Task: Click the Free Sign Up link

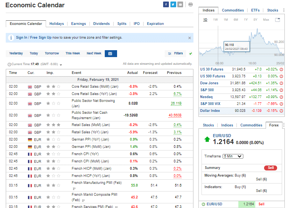Action: (41, 38)
